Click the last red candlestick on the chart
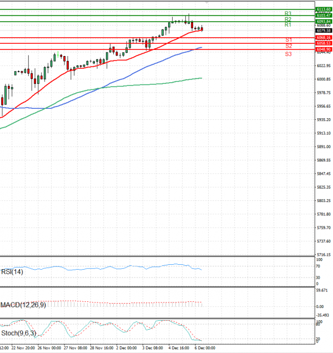Image resolution: width=333 pixels, height=353 pixels. point(202,29)
